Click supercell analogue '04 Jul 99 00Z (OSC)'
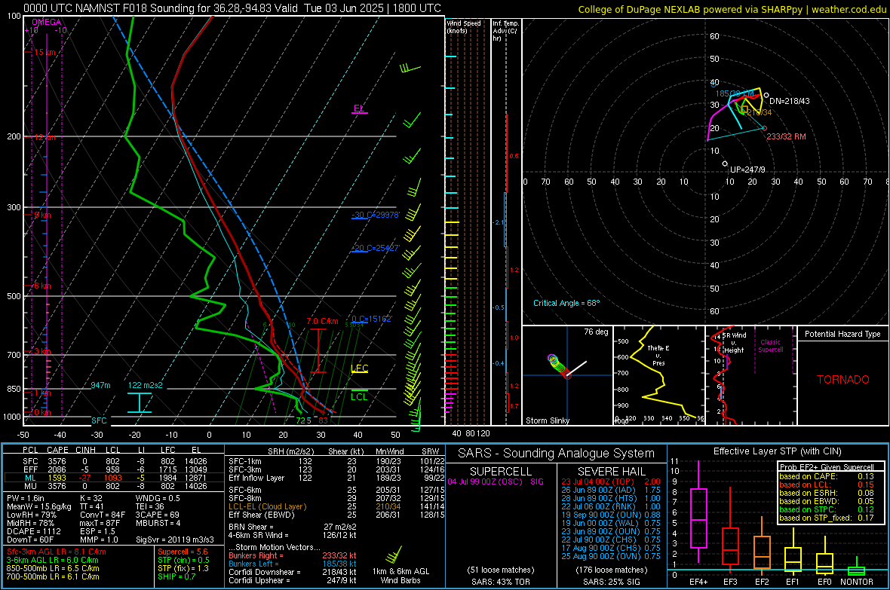The height and width of the screenshot is (590, 890). [486, 481]
